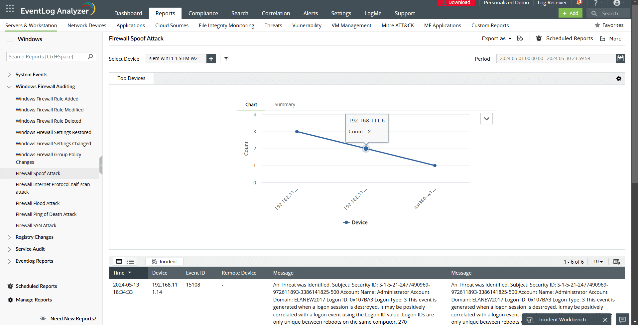
Task: Click the Incident Workbench panel at bottom
Action: (563, 319)
